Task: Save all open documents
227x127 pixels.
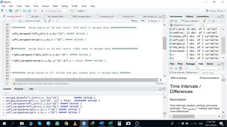Action: coord(29,11)
